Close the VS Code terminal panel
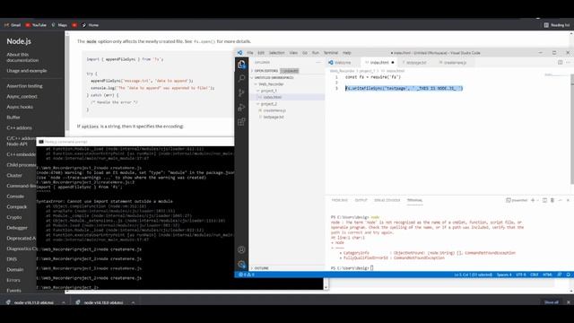 point(568,200)
